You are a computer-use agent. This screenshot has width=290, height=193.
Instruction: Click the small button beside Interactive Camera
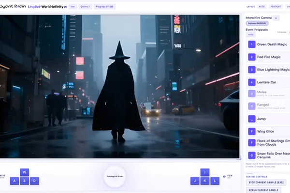276,18
